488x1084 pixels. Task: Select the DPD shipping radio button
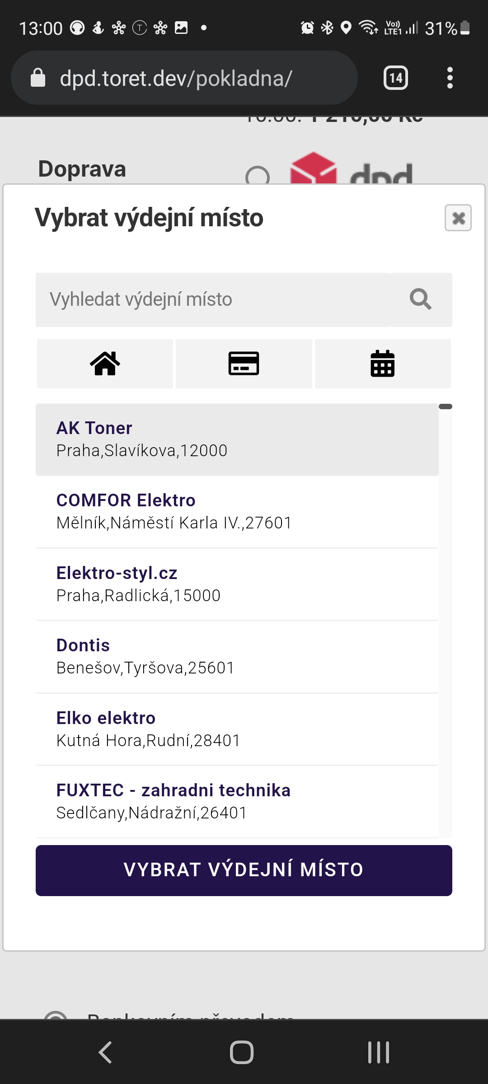click(258, 176)
